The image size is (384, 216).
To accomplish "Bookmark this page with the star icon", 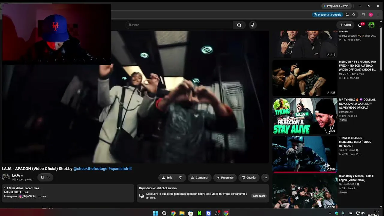I will pos(354,14).
